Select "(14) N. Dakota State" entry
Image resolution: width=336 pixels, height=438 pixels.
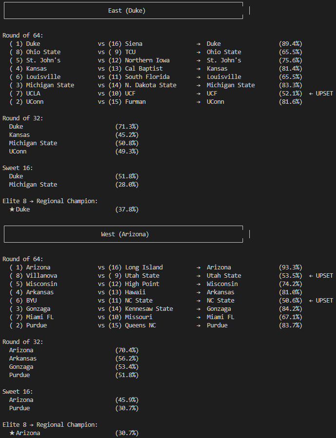(143, 85)
